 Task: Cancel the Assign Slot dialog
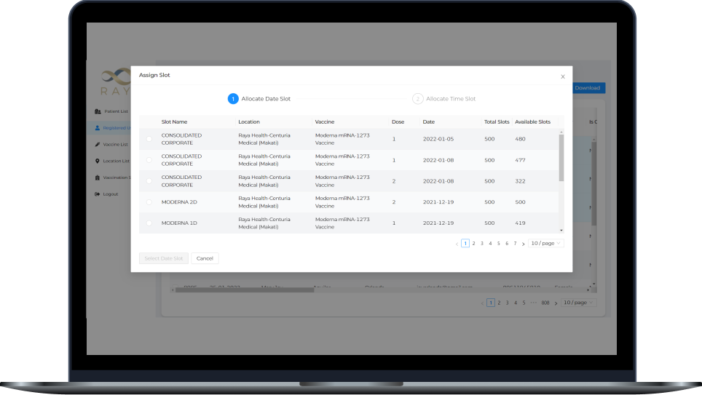(205, 258)
